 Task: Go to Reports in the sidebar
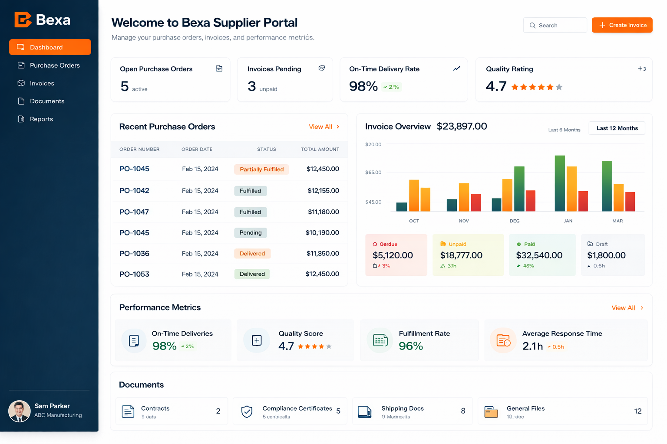(x=41, y=119)
